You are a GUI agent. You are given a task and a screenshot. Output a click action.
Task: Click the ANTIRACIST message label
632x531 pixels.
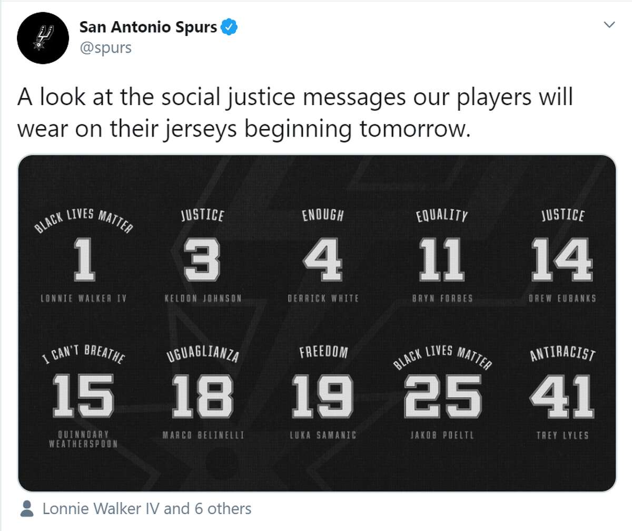(x=562, y=352)
